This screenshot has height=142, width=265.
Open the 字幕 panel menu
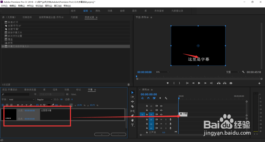pos(95,90)
